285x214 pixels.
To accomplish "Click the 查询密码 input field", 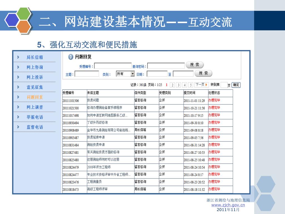I will tap(166, 66).
